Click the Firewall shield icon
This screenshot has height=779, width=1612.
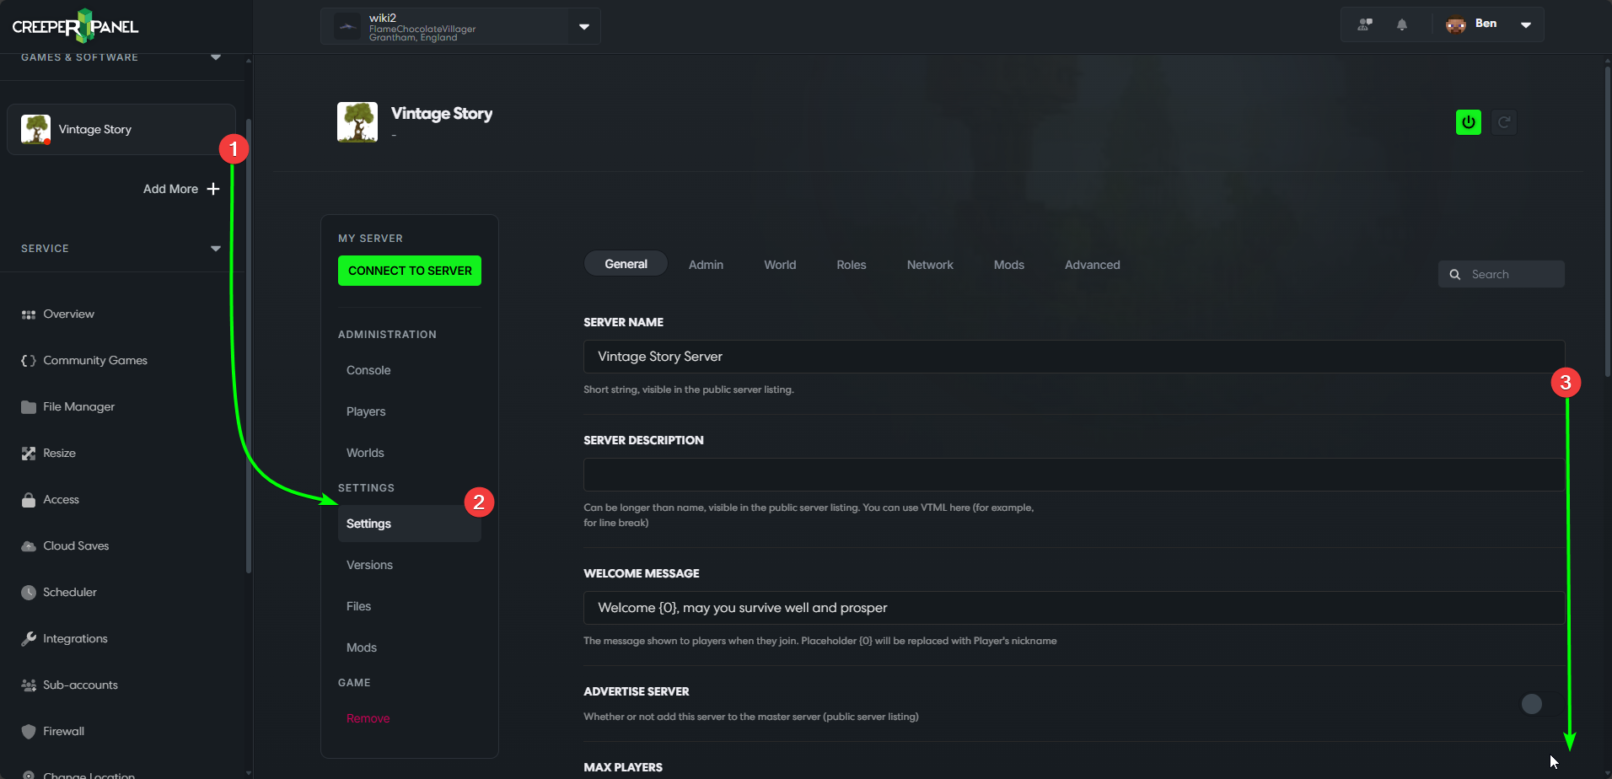(x=29, y=732)
